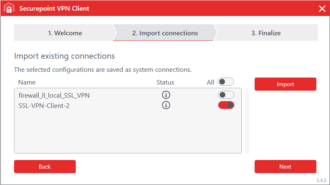Viewport: 330px width, 185px height.
Task: Close the Securepoint VPN Client window
Action: 322,9
